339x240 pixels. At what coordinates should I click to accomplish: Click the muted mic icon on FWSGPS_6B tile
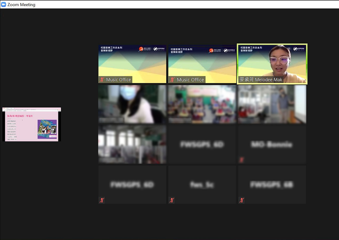[x=242, y=200]
